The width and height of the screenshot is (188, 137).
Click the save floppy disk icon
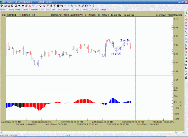12,6
